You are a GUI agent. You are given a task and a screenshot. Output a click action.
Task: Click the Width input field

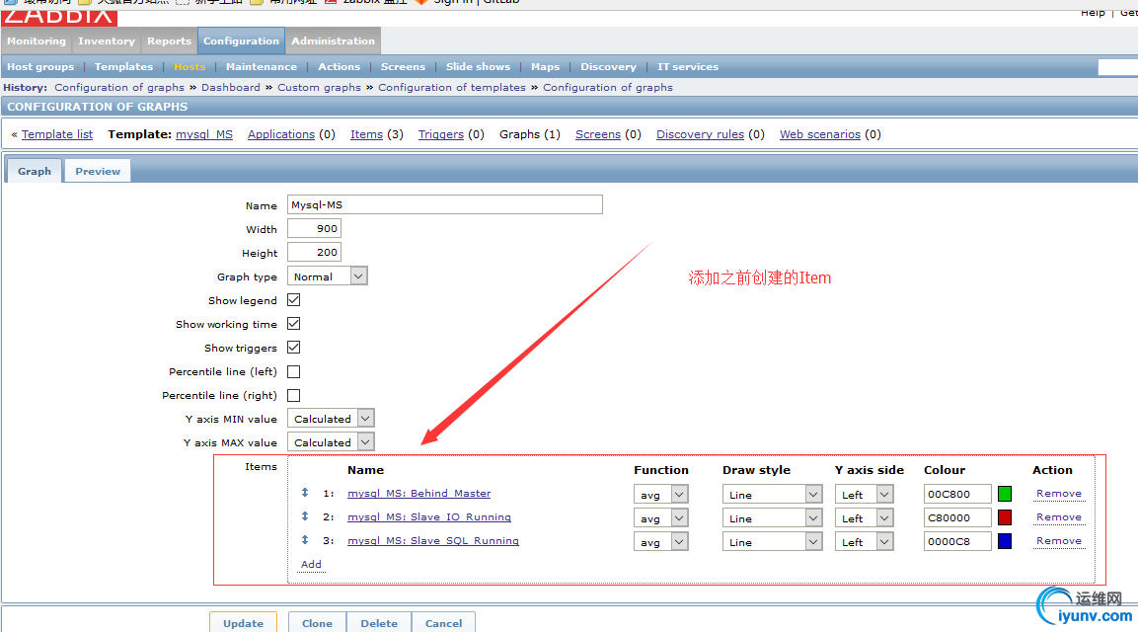314,228
